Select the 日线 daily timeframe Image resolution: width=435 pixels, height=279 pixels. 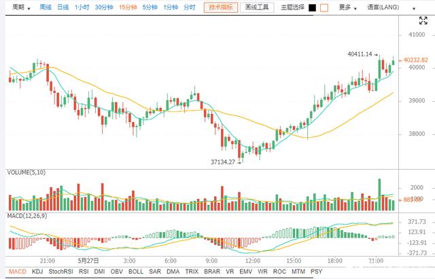click(x=63, y=7)
